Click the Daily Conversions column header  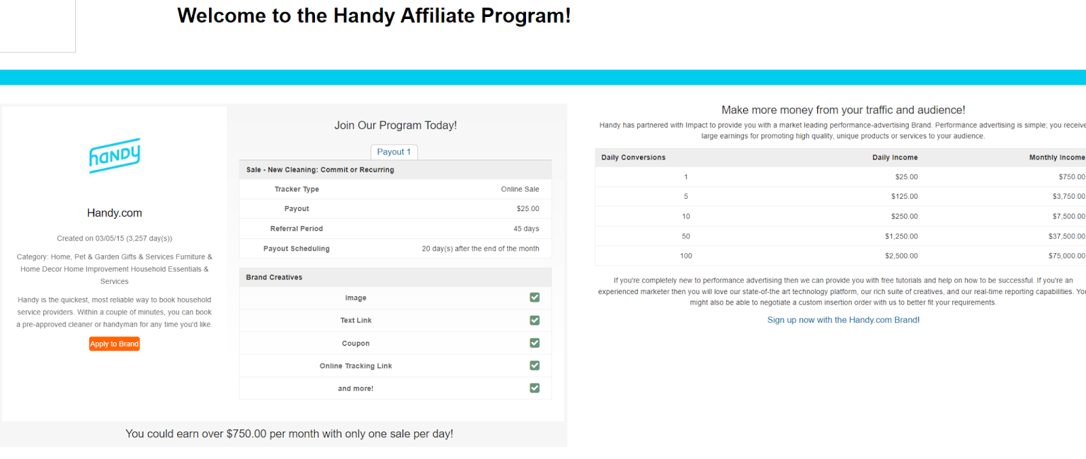(x=633, y=158)
